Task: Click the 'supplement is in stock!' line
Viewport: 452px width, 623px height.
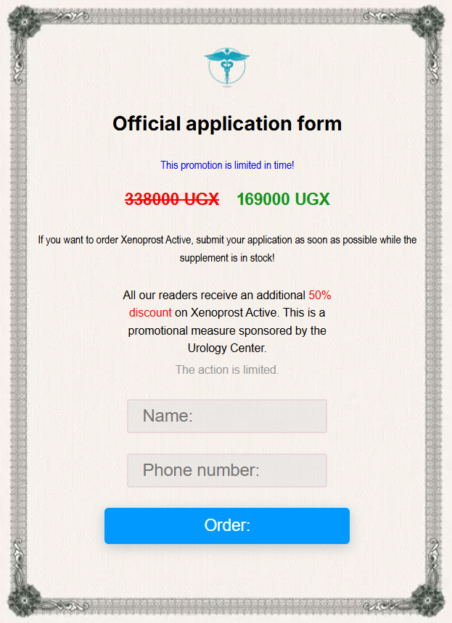Action: click(x=227, y=258)
